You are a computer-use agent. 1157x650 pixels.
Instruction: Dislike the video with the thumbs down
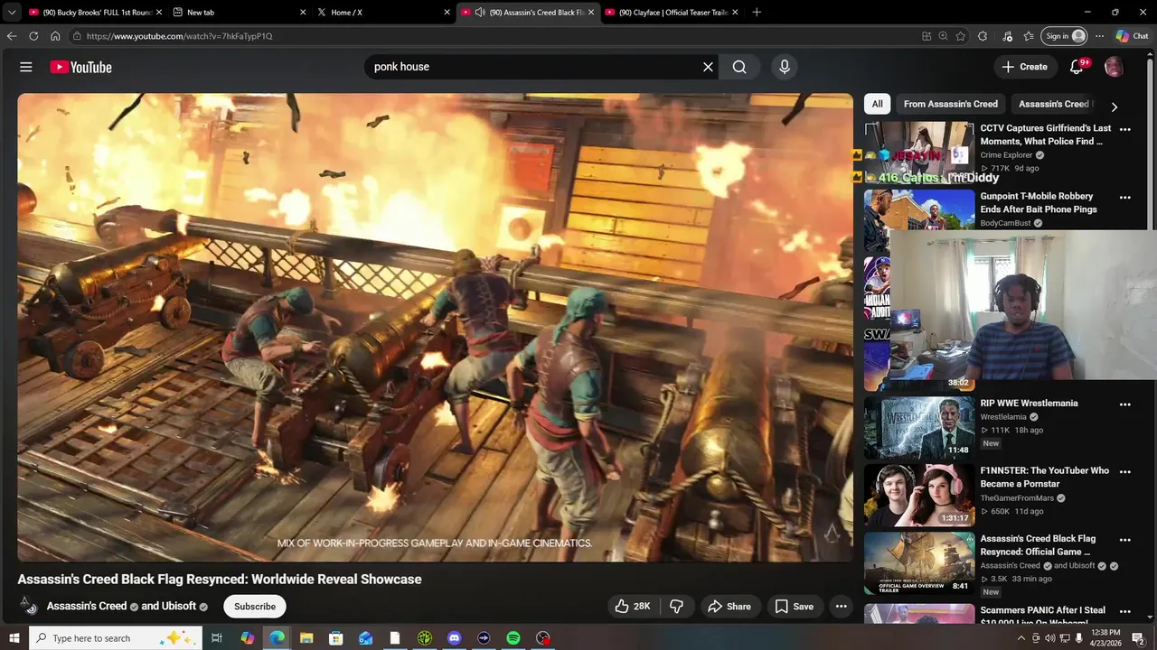coord(676,607)
